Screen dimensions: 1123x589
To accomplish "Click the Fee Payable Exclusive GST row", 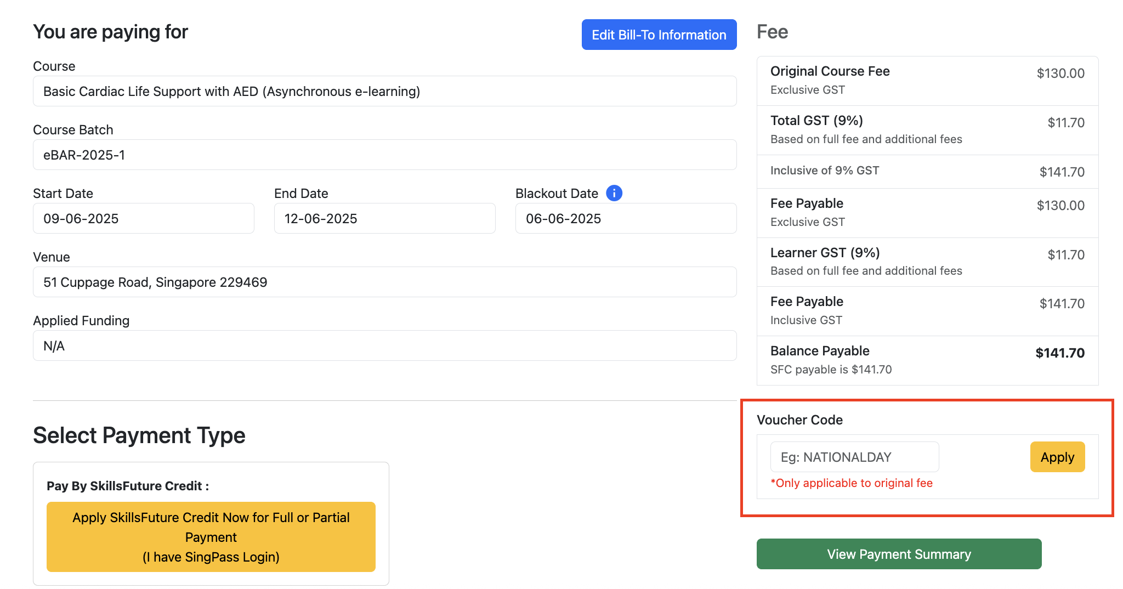I will pyautogui.click(x=927, y=213).
